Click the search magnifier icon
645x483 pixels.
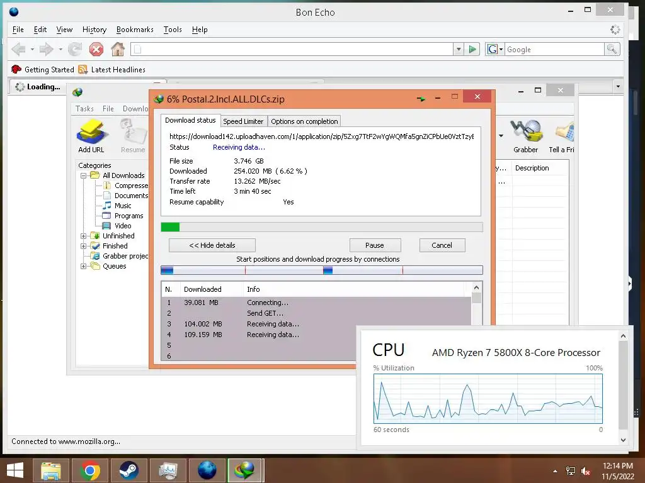pos(612,49)
